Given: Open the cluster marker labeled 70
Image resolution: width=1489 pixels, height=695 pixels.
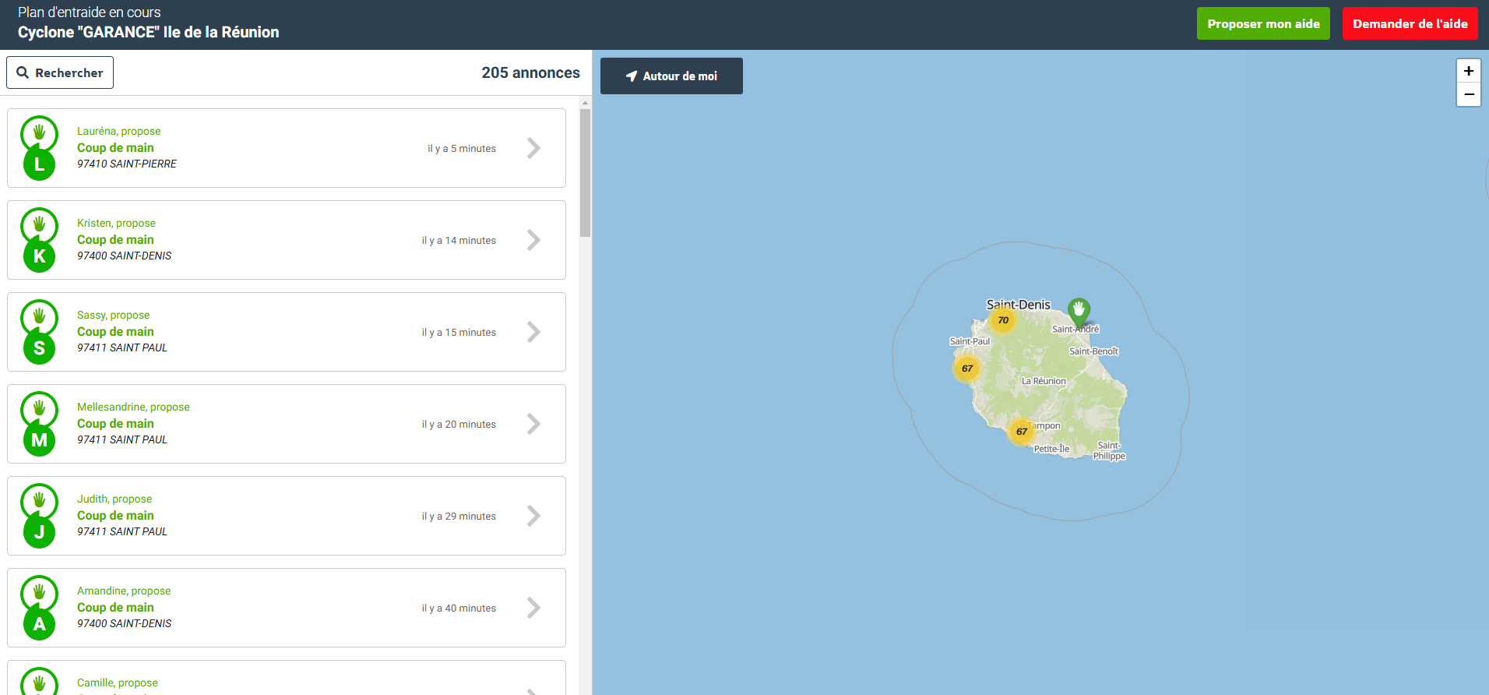Looking at the screenshot, I should [x=1003, y=320].
